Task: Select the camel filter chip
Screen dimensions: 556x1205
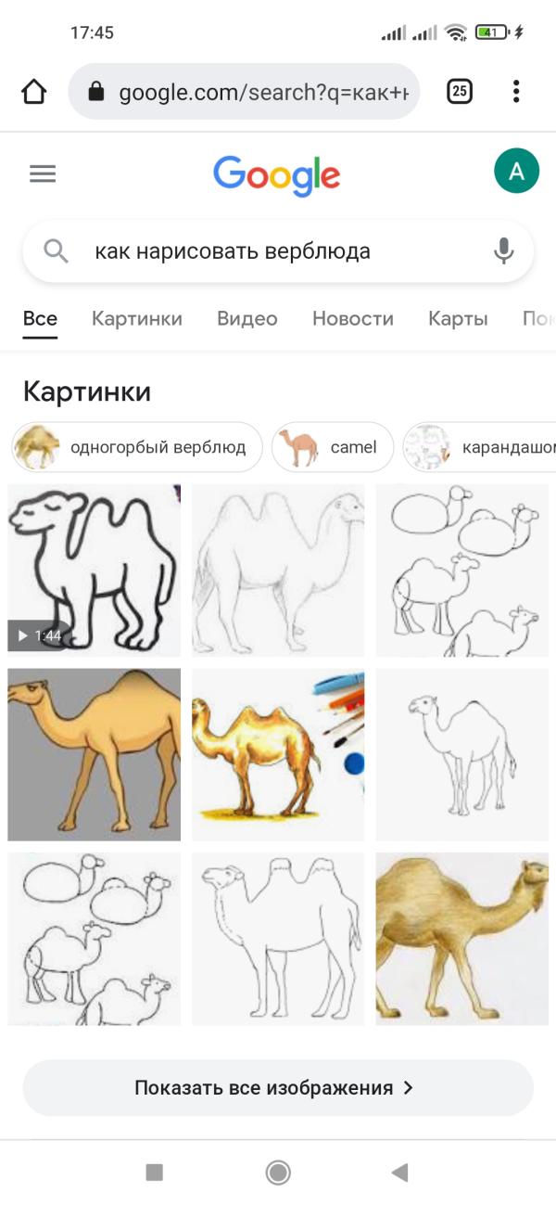Action: click(333, 447)
